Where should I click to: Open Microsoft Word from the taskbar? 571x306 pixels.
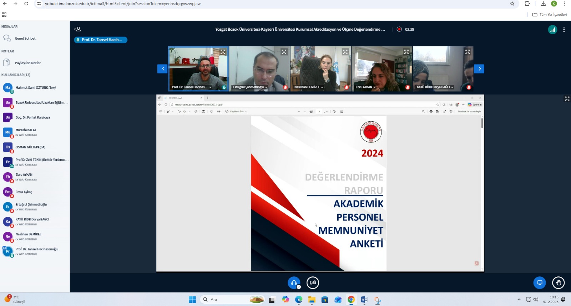pyautogui.click(x=364, y=300)
